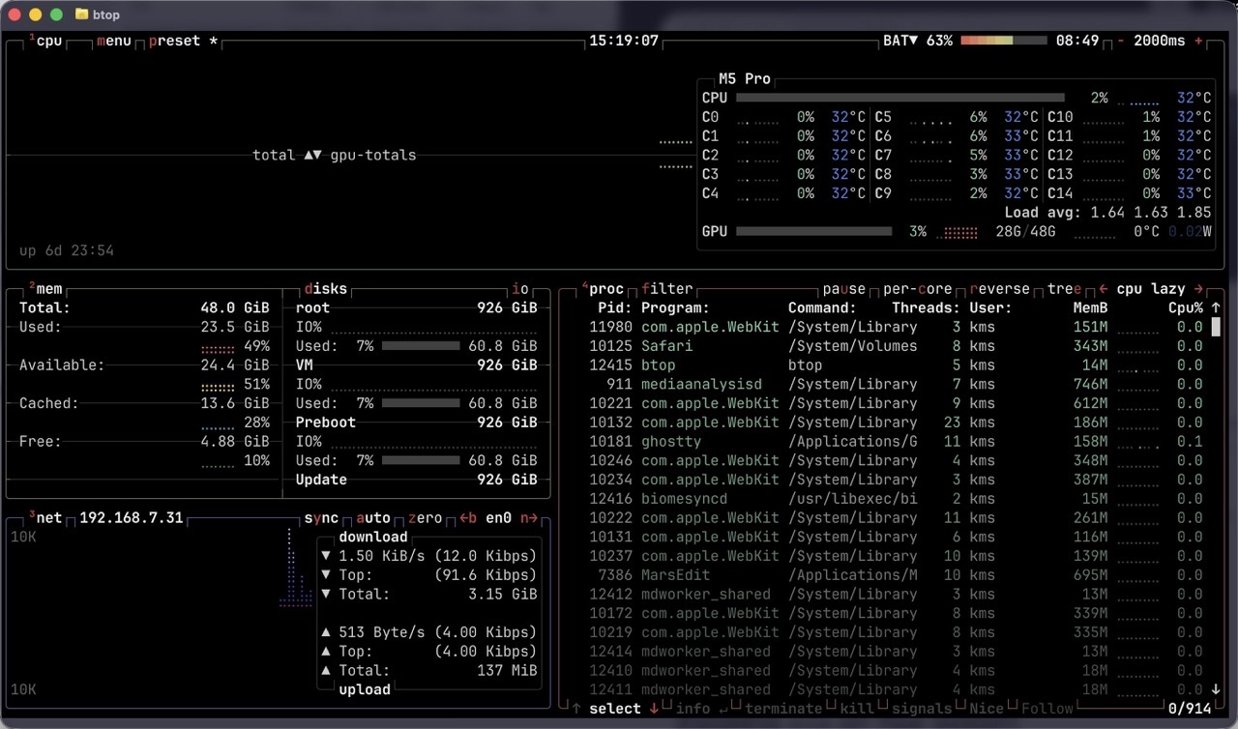Toggle process tree view
Image resolution: width=1238 pixels, height=729 pixels.
click(1065, 289)
